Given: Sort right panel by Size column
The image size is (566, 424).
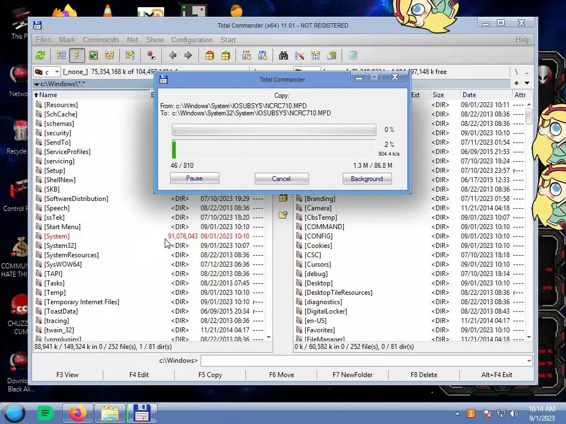Looking at the screenshot, I should point(444,95).
